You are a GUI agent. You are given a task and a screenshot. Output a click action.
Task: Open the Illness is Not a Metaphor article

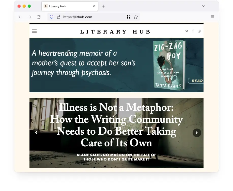(116, 125)
